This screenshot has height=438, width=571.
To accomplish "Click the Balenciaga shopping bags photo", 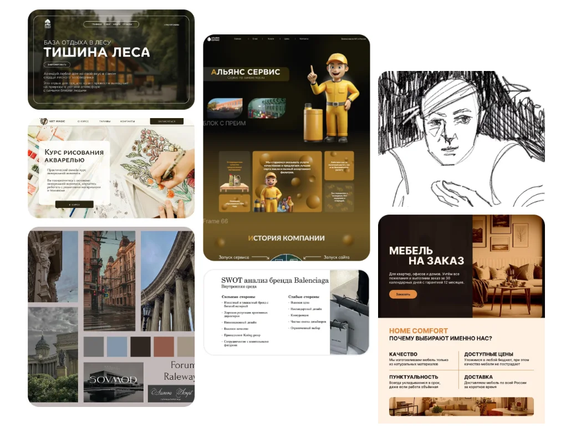I will [349, 312].
